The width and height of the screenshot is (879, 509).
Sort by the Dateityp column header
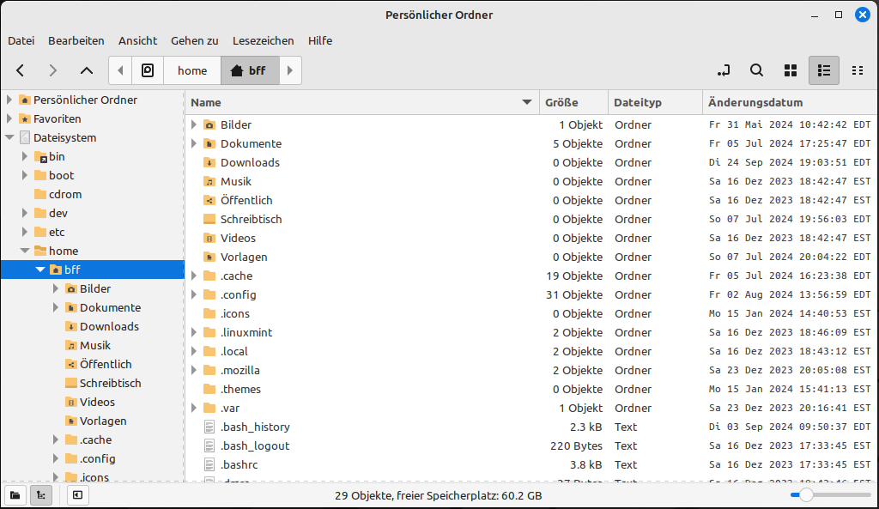coord(655,103)
